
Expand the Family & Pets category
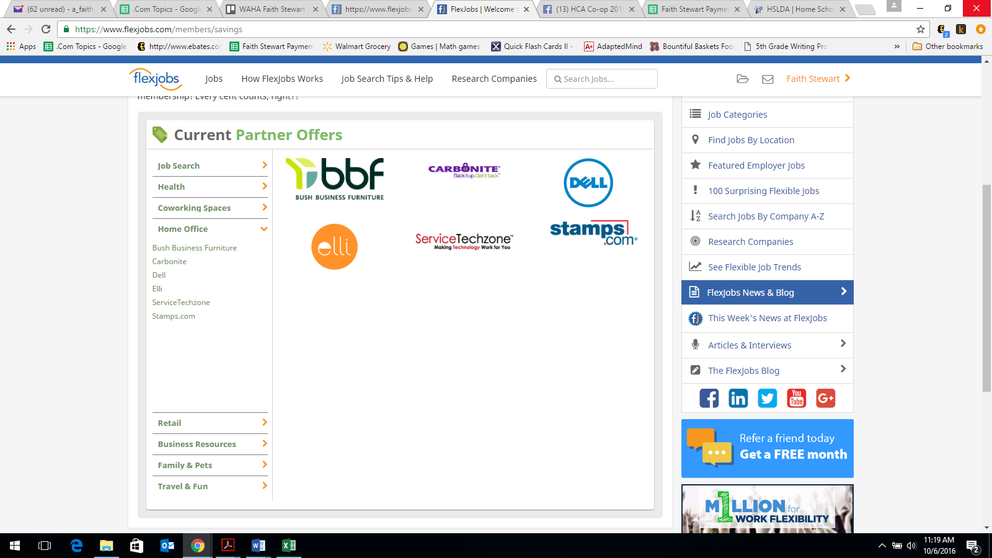tap(210, 465)
